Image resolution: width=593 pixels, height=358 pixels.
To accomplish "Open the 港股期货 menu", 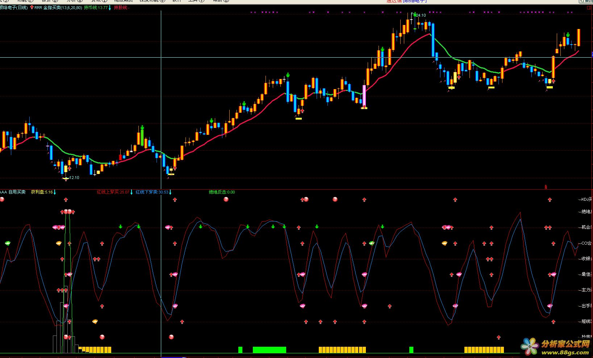I will click(x=124, y=1).
